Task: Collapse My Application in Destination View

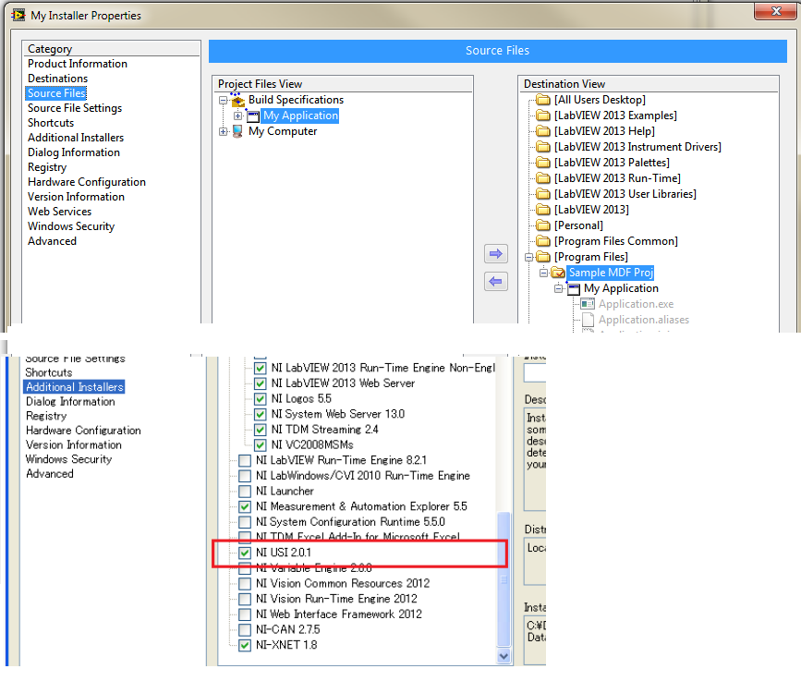Action: tap(559, 288)
